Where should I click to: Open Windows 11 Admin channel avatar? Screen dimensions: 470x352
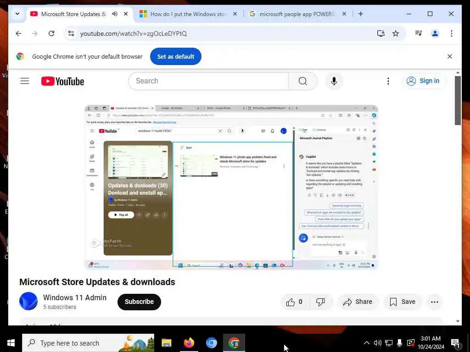click(28, 301)
